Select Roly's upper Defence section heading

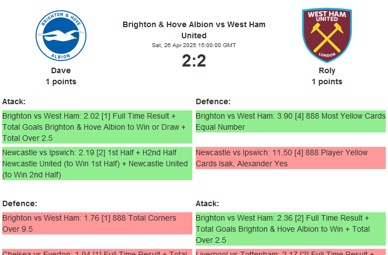pyautogui.click(x=213, y=101)
